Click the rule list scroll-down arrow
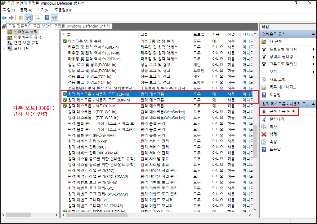317x224 pixels. point(255,210)
